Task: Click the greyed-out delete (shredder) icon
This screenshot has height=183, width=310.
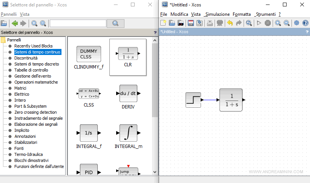Action: tap(220, 23)
